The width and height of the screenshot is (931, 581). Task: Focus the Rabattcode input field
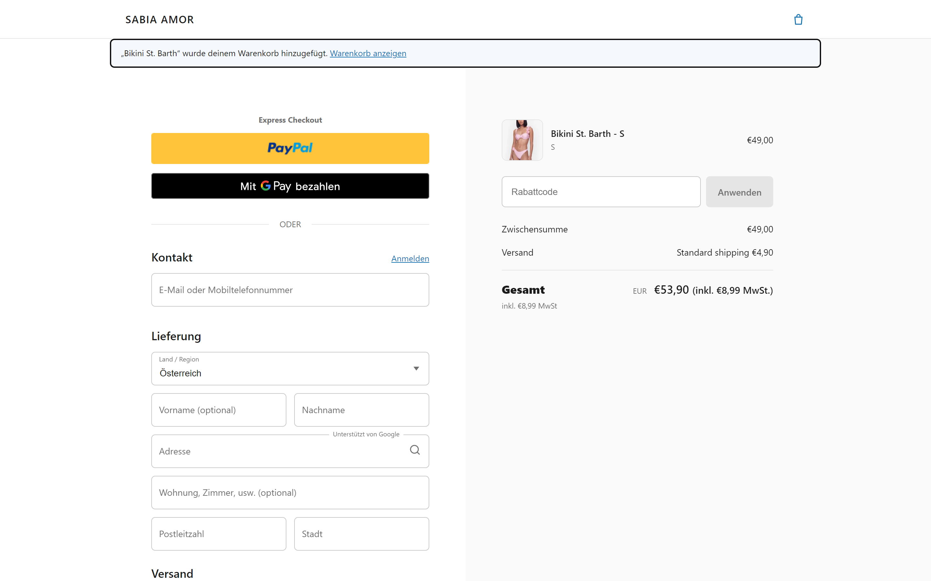(601, 192)
